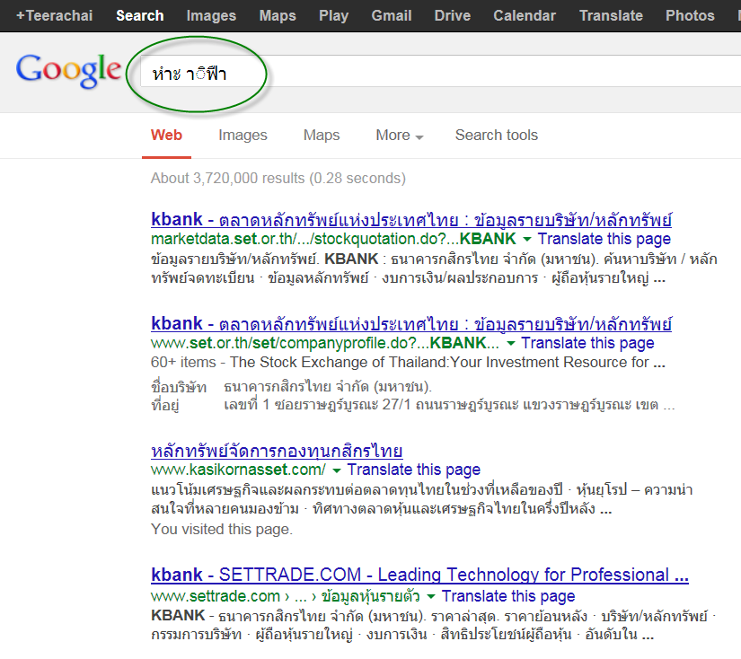This screenshot has width=741, height=659.
Task: Expand arrow next to www.set.or.th companyprofile URL
Action: pyautogui.click(x=510, y=344)
